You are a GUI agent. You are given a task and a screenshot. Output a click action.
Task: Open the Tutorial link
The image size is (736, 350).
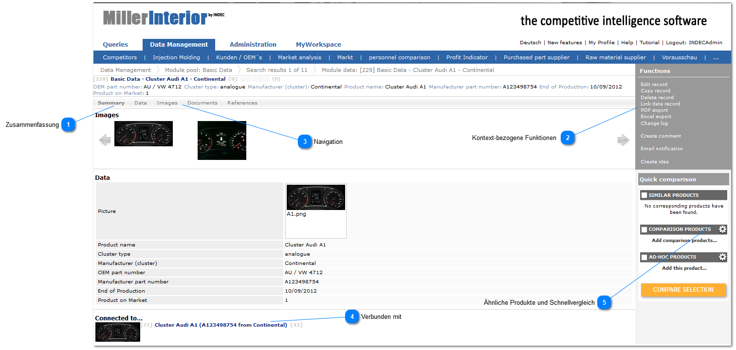click(x=649, y=43)
